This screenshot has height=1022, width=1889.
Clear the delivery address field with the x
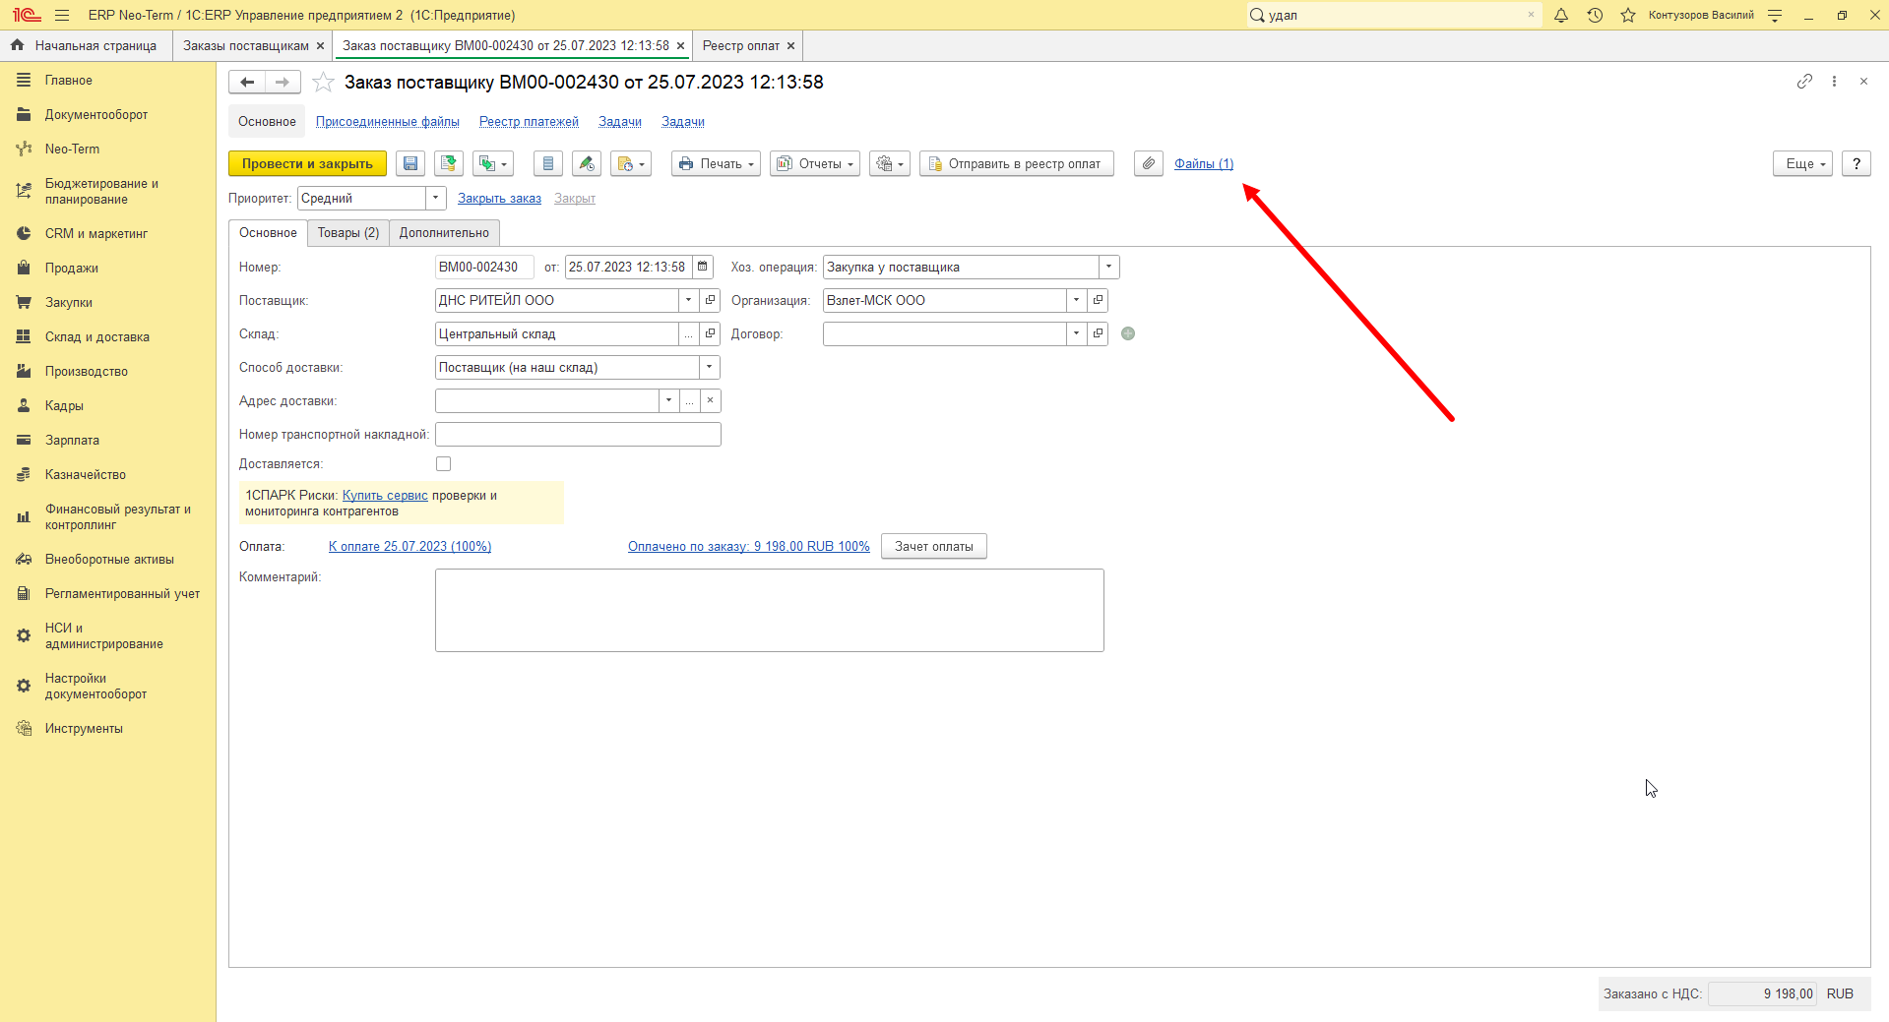[x=711, y=400]
